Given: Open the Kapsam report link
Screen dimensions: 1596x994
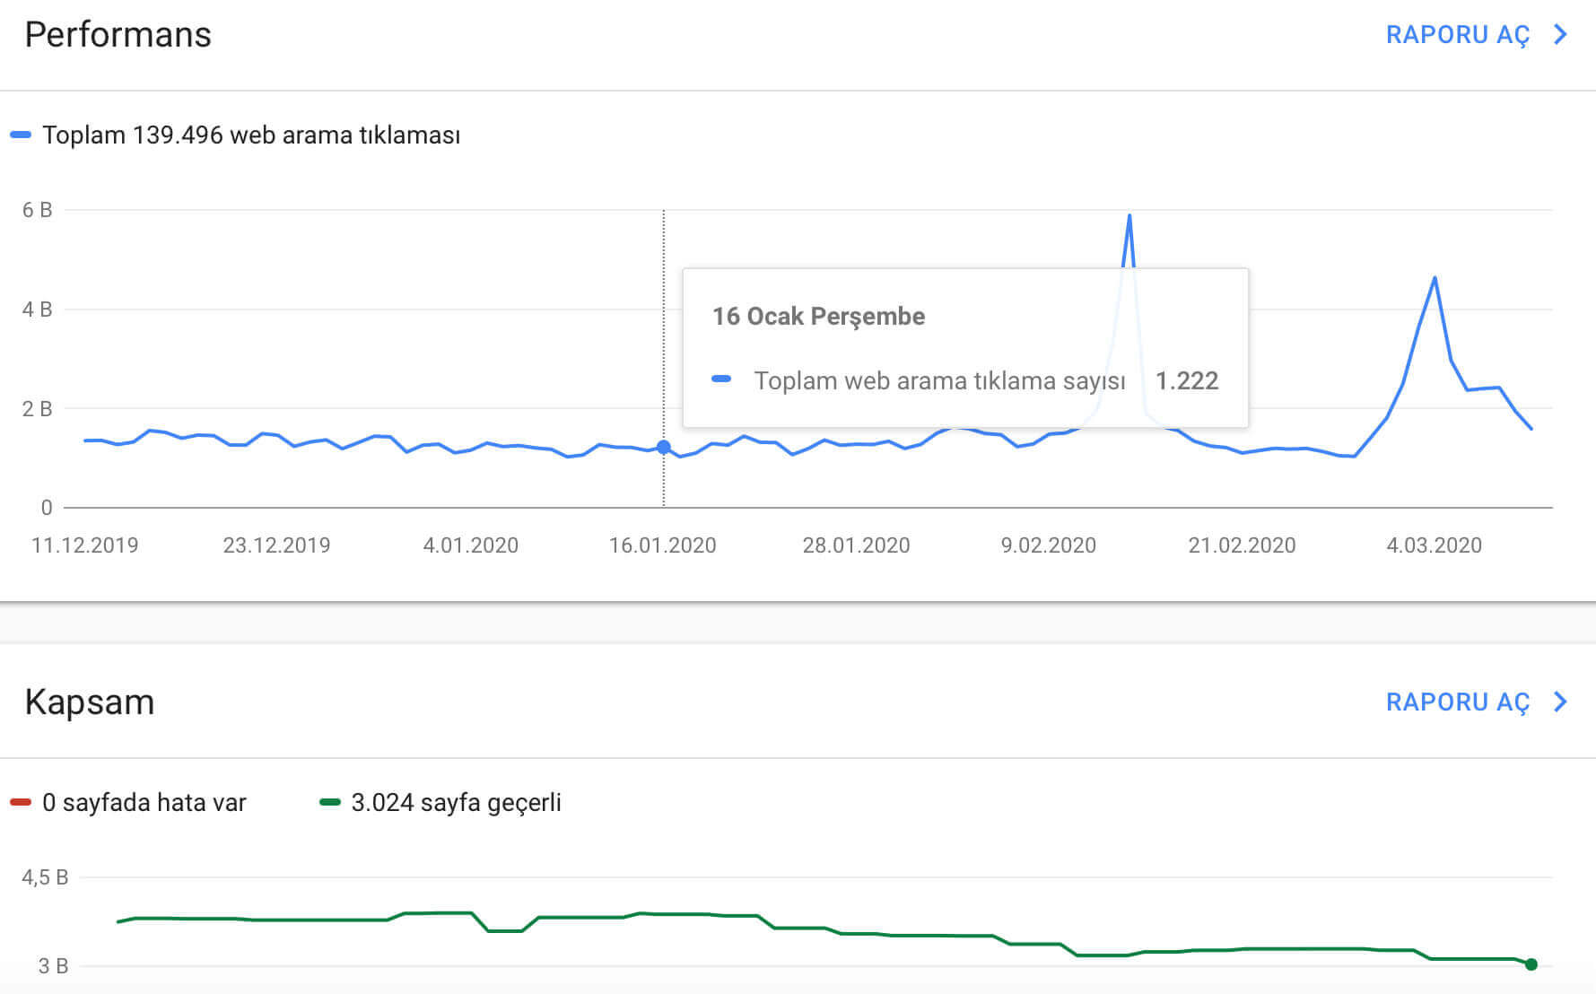Looking at the screenshot, I should pyautogui.click(x=1458, y=702).
